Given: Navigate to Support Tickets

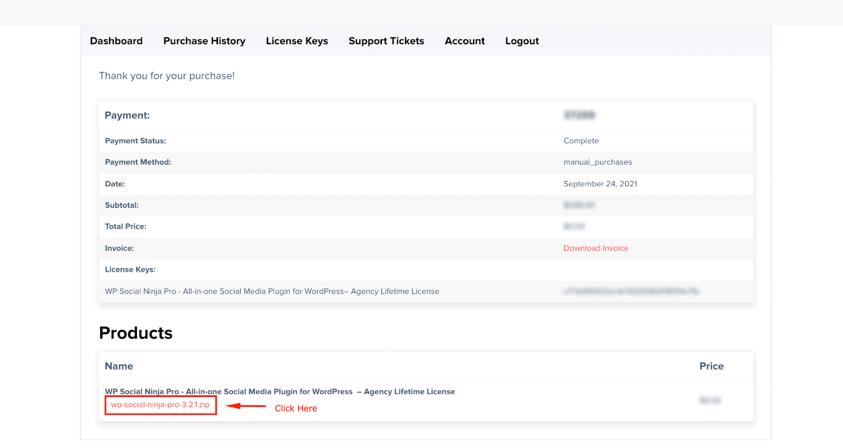Looking at the screenshot, I should coord(386,41).
